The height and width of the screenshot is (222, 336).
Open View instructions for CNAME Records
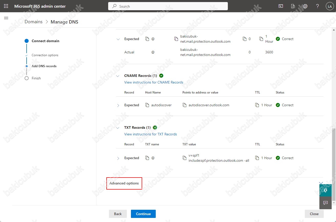154,82
